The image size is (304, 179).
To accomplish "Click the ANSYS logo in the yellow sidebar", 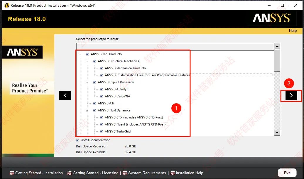I will coord(22,52).
